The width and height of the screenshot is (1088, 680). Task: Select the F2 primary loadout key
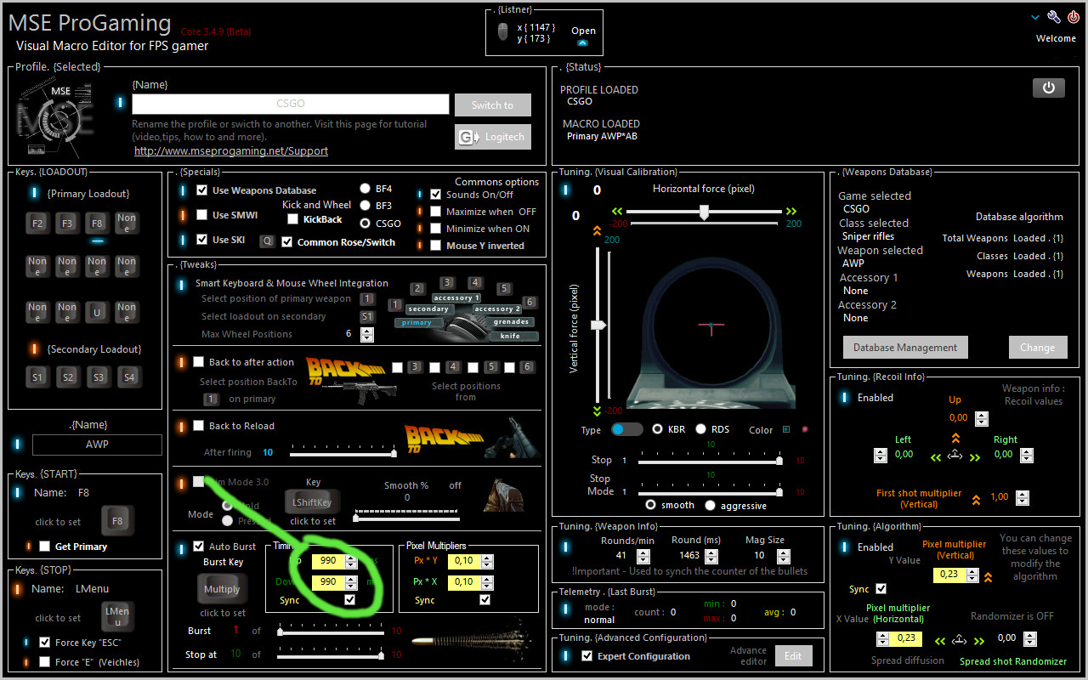click(x=37, y=224)
